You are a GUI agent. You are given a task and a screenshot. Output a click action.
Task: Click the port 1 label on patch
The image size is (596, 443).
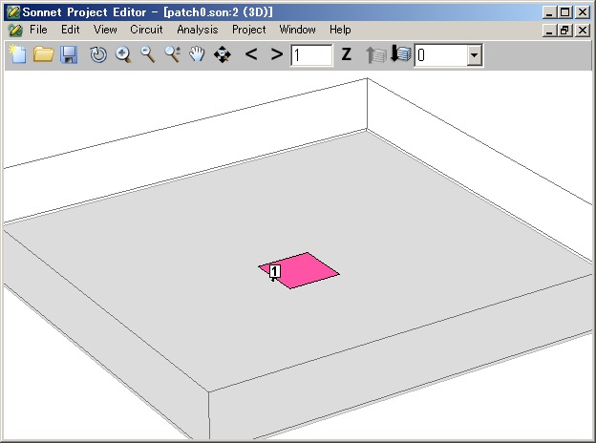[x=275, y=272]
